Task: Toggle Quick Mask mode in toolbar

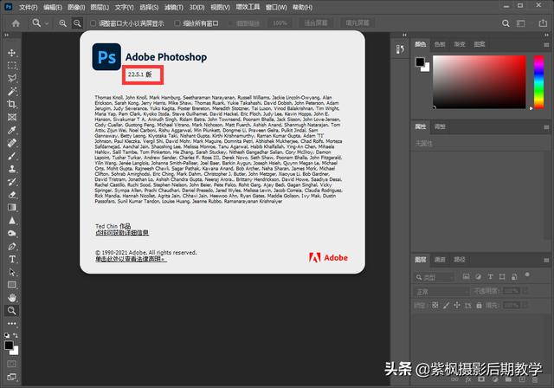Action: 11,364
